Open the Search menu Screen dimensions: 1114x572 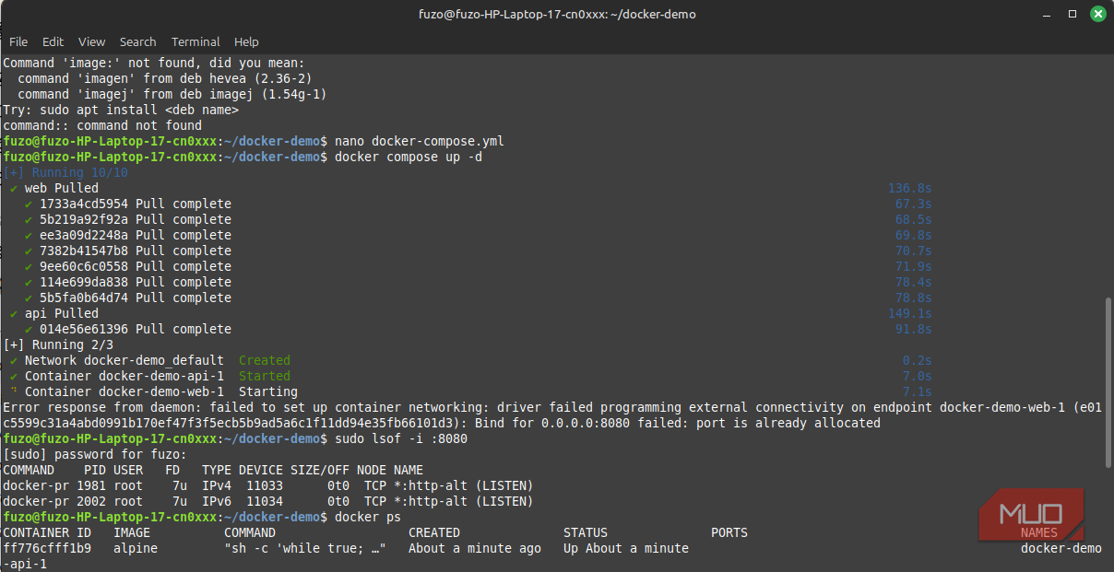[138, 41]
